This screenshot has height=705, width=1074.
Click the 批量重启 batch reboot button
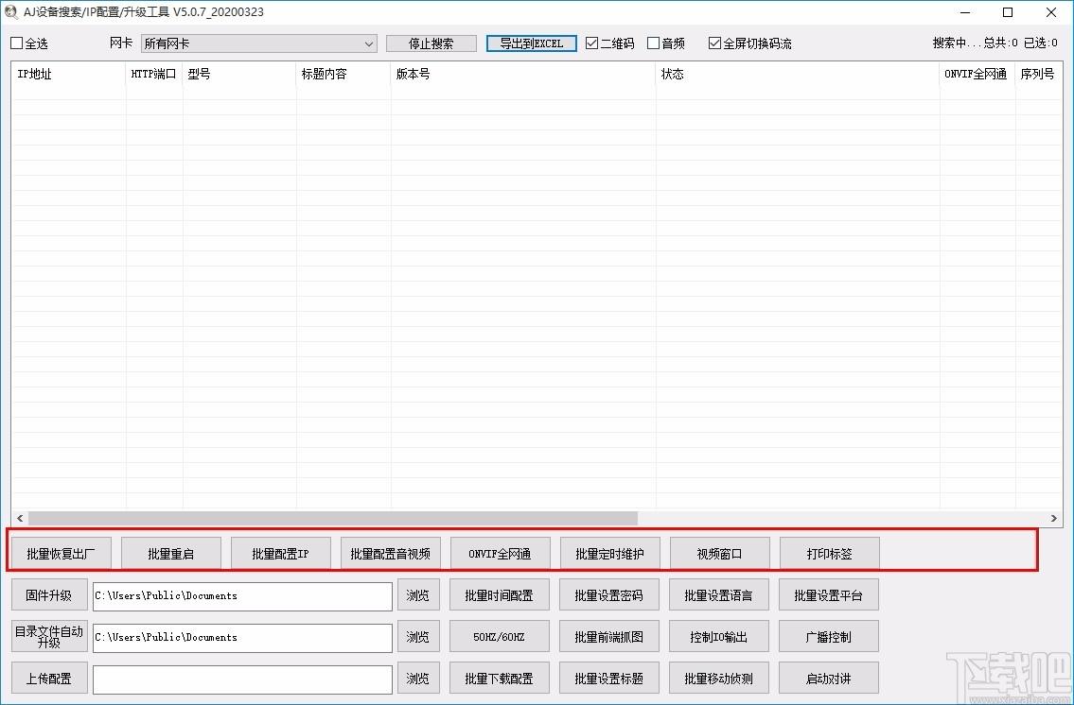[x=171, y=553]
